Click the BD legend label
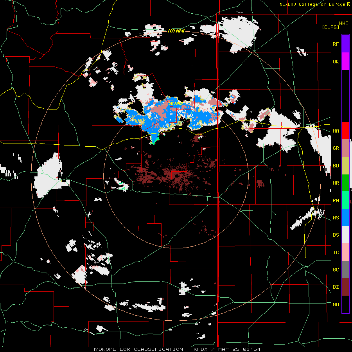 pyautogui.click(x=336, y=166)
